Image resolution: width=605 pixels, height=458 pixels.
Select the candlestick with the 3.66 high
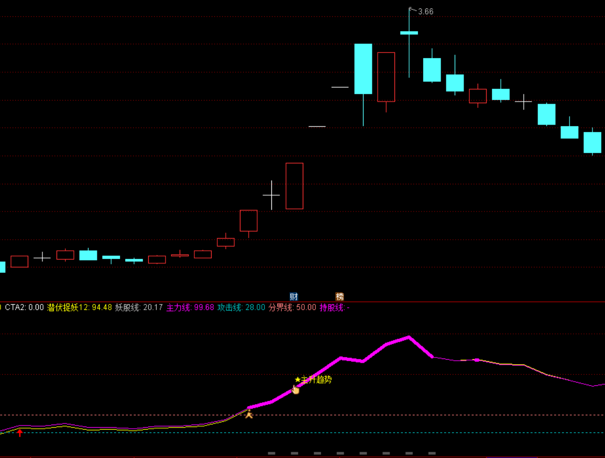pos(409,33)
